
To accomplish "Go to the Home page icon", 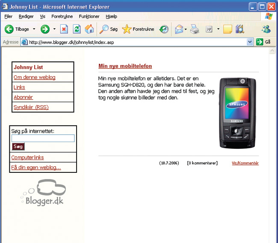I will click(x=89, y=29).
